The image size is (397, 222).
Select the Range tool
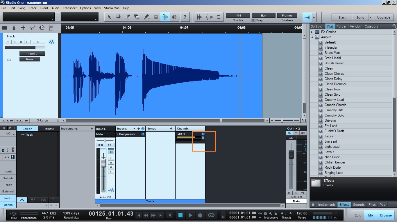(x=118, y=17)
